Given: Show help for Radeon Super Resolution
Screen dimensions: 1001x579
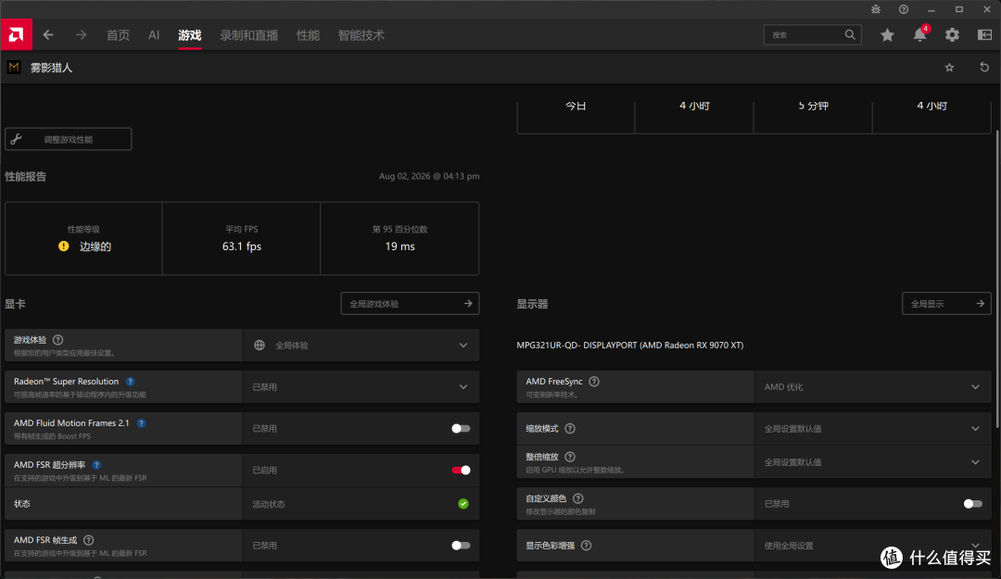Looking at the screenshot, I should click(x=131, y=381).
